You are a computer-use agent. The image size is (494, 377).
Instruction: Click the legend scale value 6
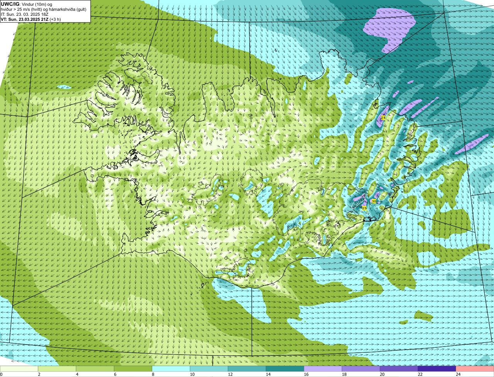(x=115, y=374)
